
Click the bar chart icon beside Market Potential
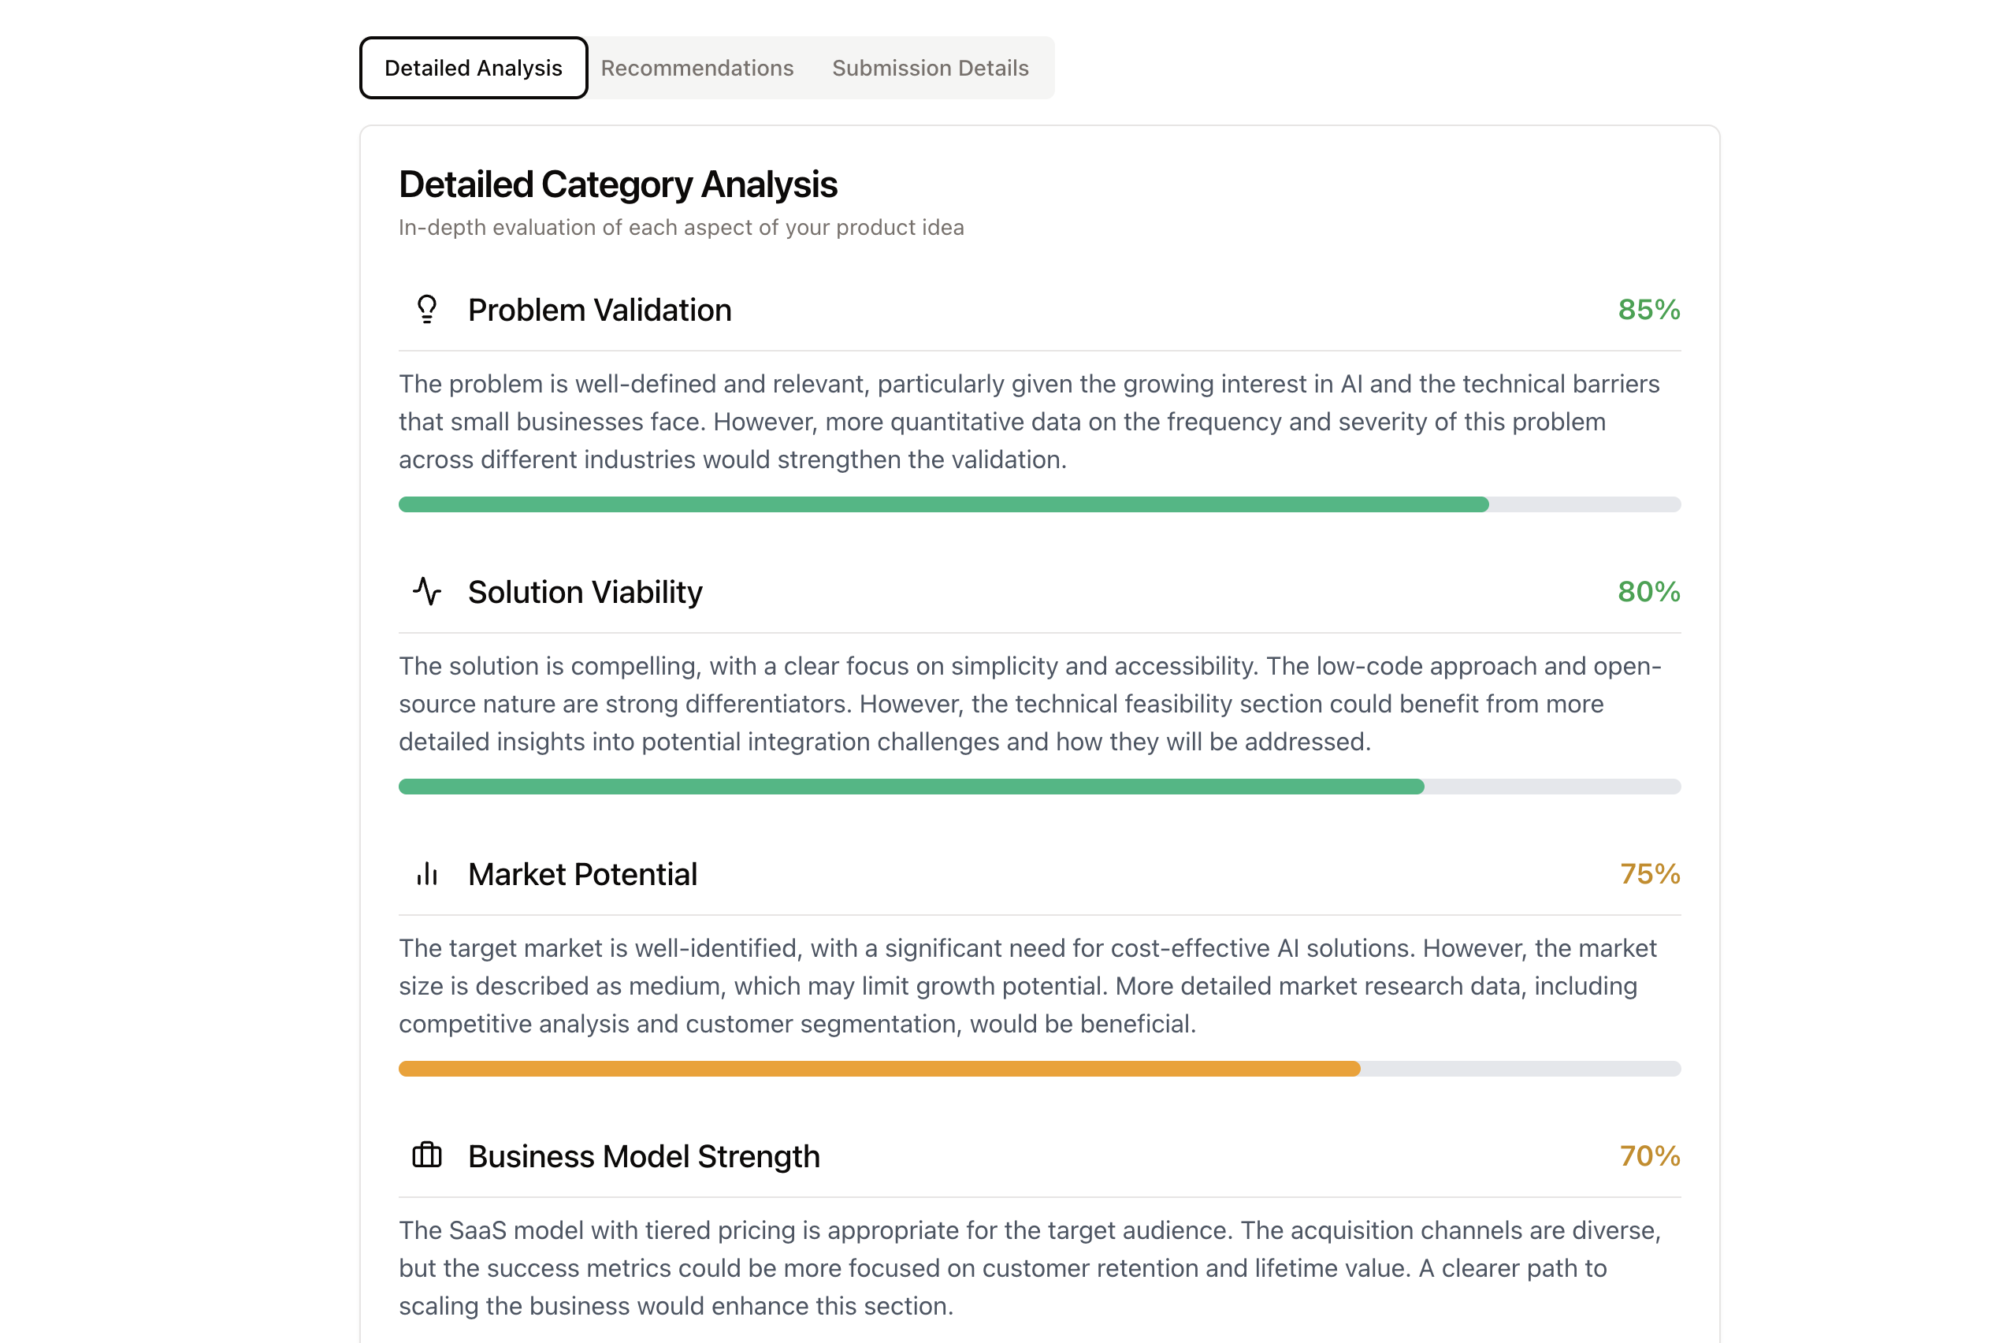pos(426,873)
